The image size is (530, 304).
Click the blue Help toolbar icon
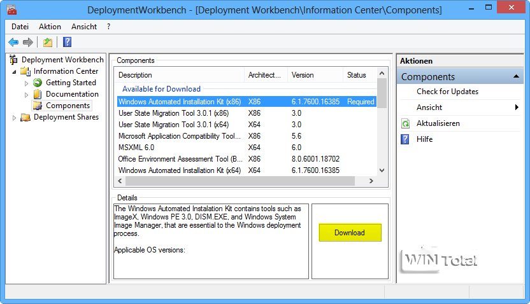(67, 43)
